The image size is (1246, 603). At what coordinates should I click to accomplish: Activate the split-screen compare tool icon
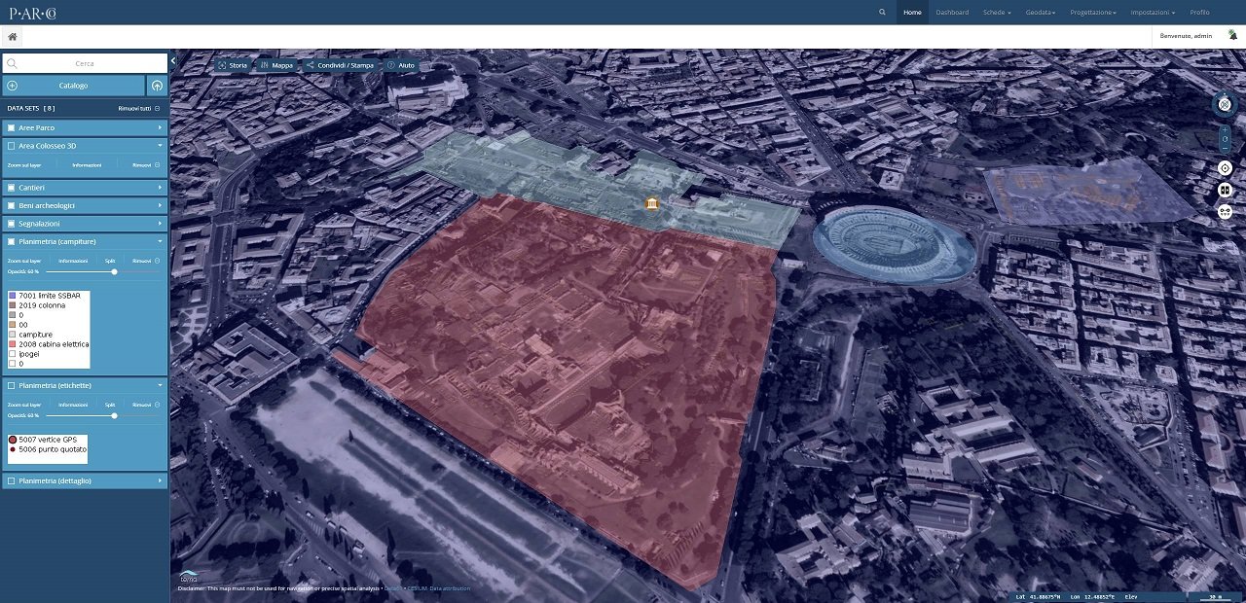1225,190
